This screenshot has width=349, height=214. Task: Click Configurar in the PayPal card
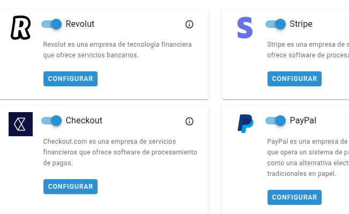(x=294, y=197)
